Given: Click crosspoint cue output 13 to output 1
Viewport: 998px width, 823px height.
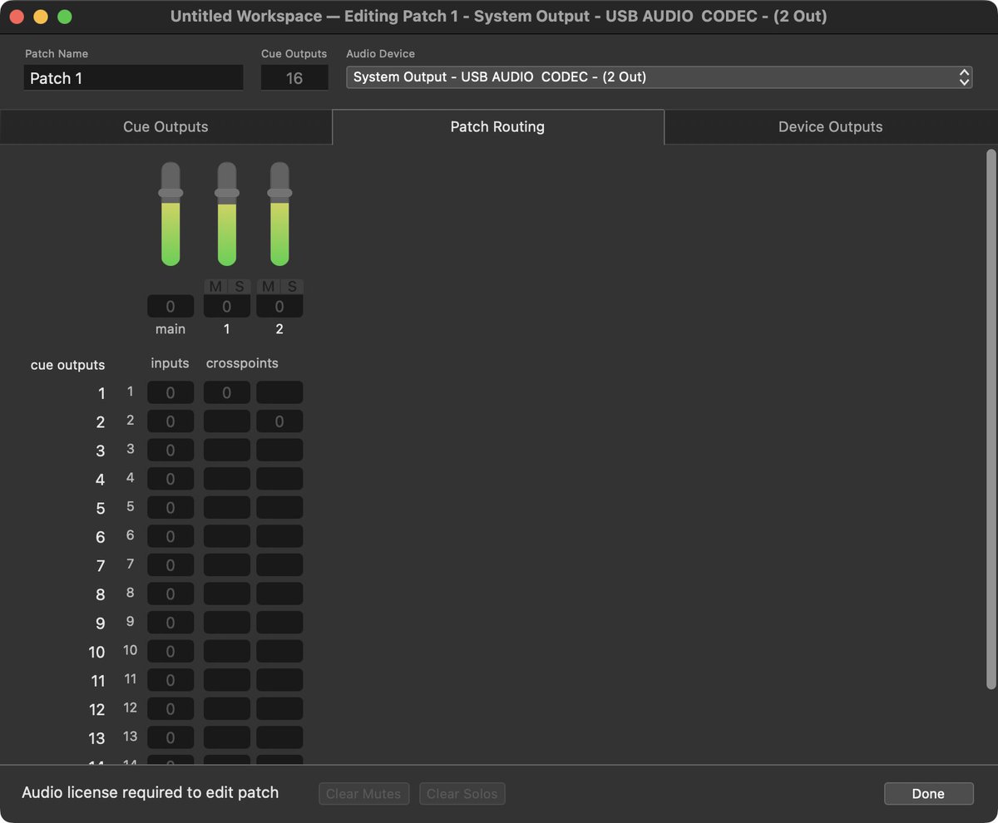Looking at the screenshot, I should click(227, 737).
